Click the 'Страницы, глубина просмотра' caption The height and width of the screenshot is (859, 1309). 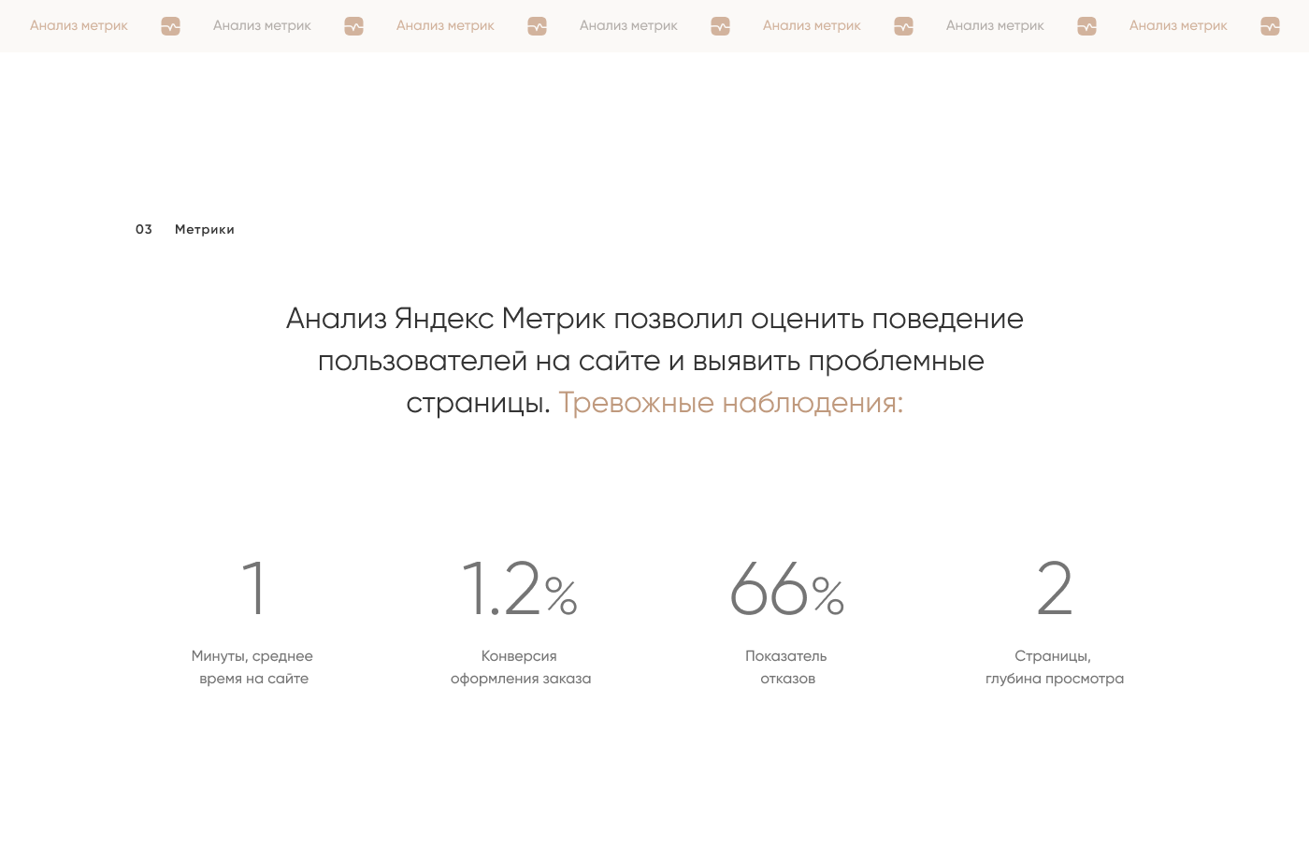click(x=1054, y=667)
